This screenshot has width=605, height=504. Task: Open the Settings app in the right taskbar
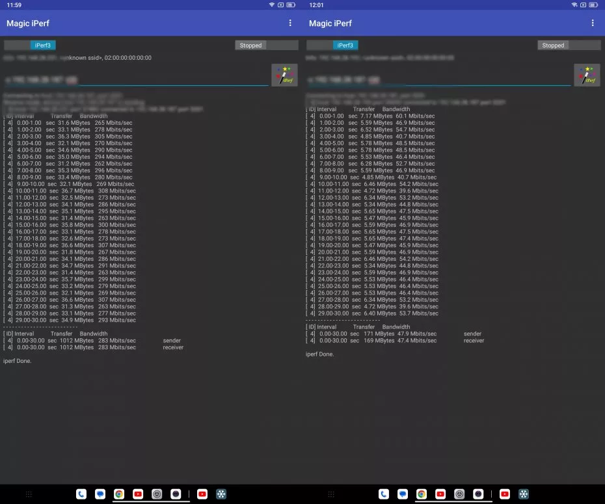(459, 494)
